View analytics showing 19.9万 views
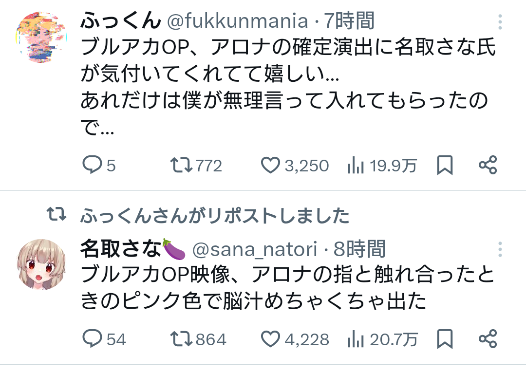The image size is (526, 373). point(356,166)
